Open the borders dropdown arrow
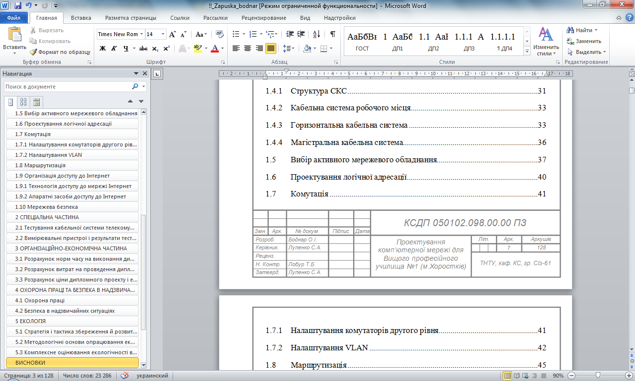635x381 pixels. click(x=332, y=48)
